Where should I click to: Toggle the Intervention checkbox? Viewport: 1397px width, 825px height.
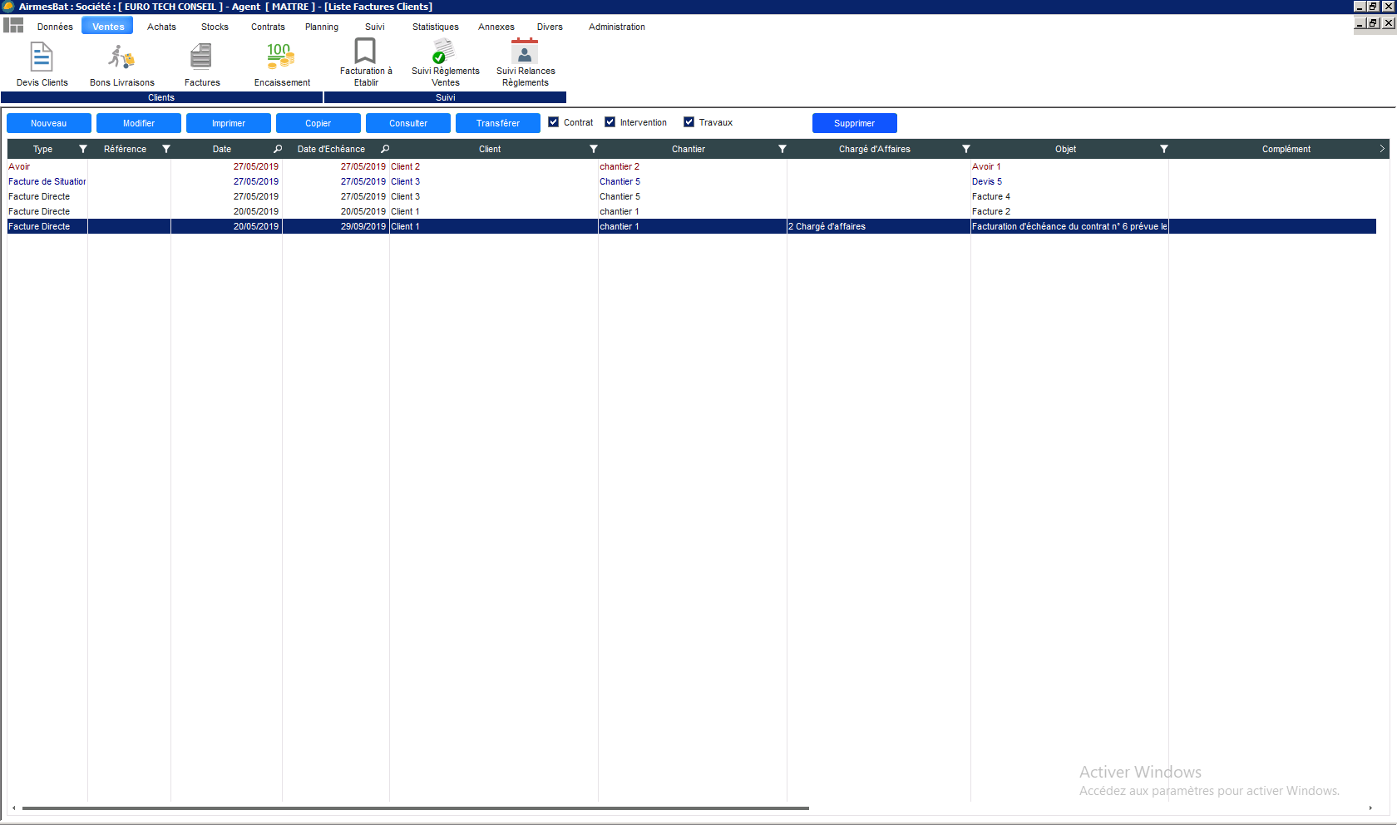tap(610, 122)
